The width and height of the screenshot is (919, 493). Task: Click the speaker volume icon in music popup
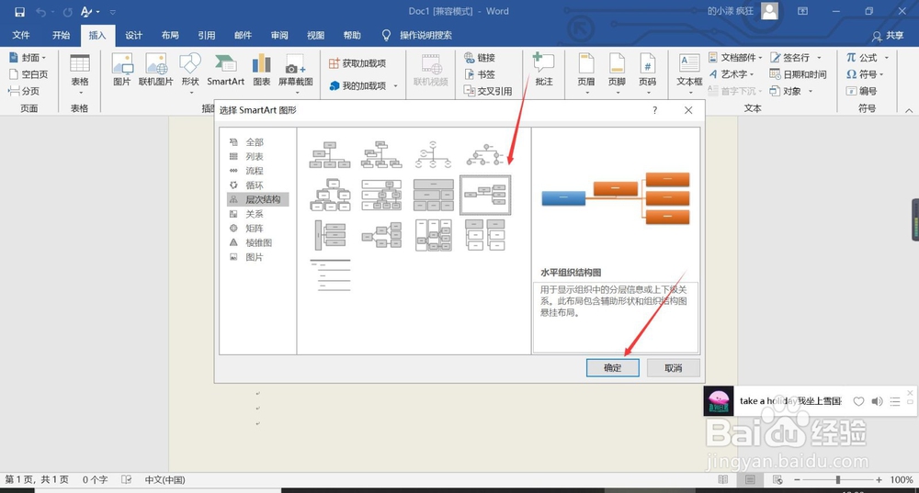(877, 401)
